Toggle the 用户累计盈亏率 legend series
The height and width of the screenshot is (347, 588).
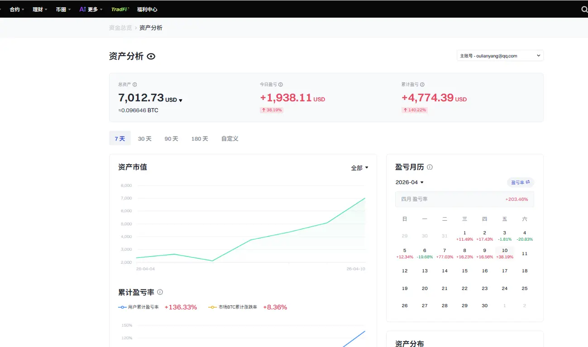[x=139, y=307]
